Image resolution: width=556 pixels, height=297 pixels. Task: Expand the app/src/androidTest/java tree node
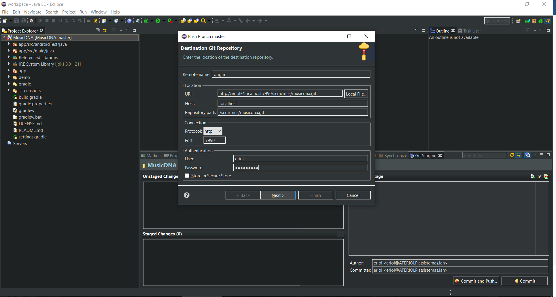pyautogui.click(x=9, y=44)
